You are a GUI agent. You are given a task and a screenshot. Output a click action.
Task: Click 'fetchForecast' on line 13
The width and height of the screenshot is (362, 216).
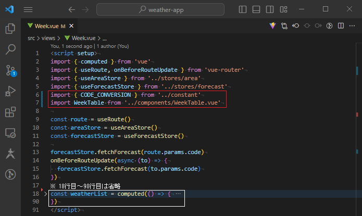coord(119,152)
